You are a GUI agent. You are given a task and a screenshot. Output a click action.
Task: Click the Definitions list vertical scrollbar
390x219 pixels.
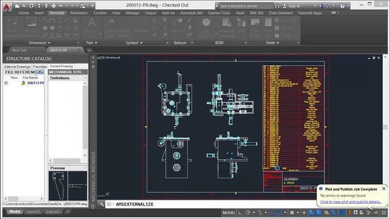click(85, 119)
